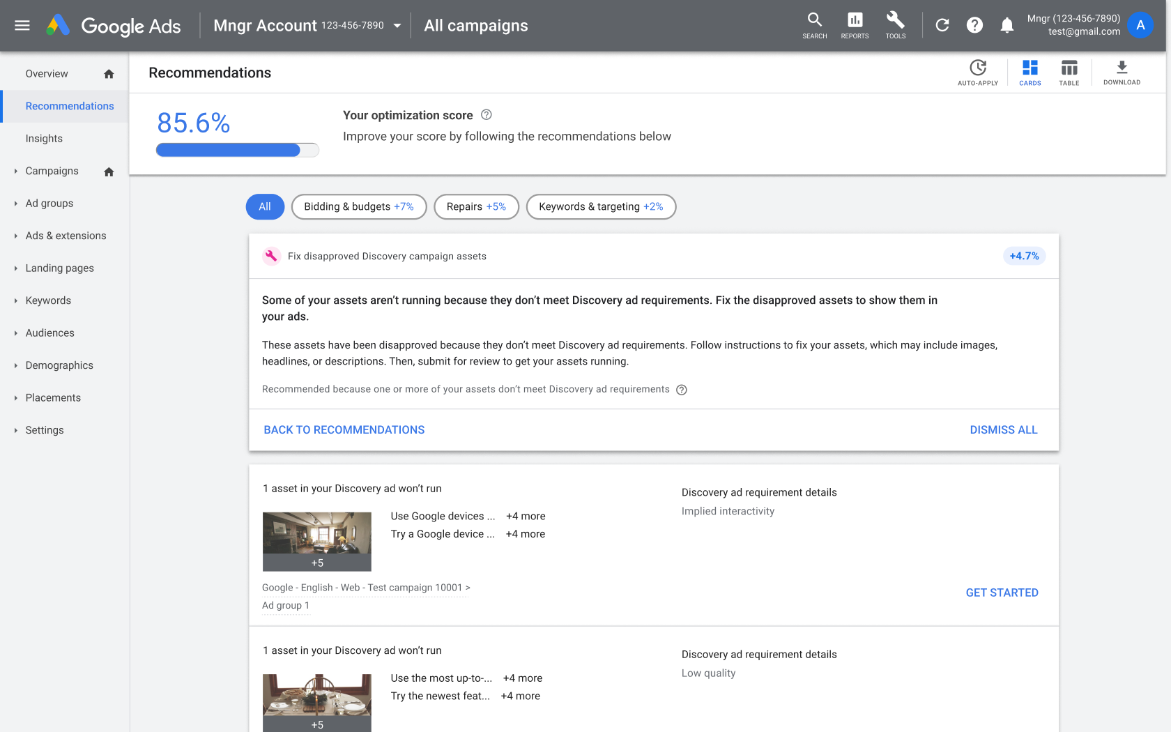
Task: Go to the Insights page
Action: [44, 138]
